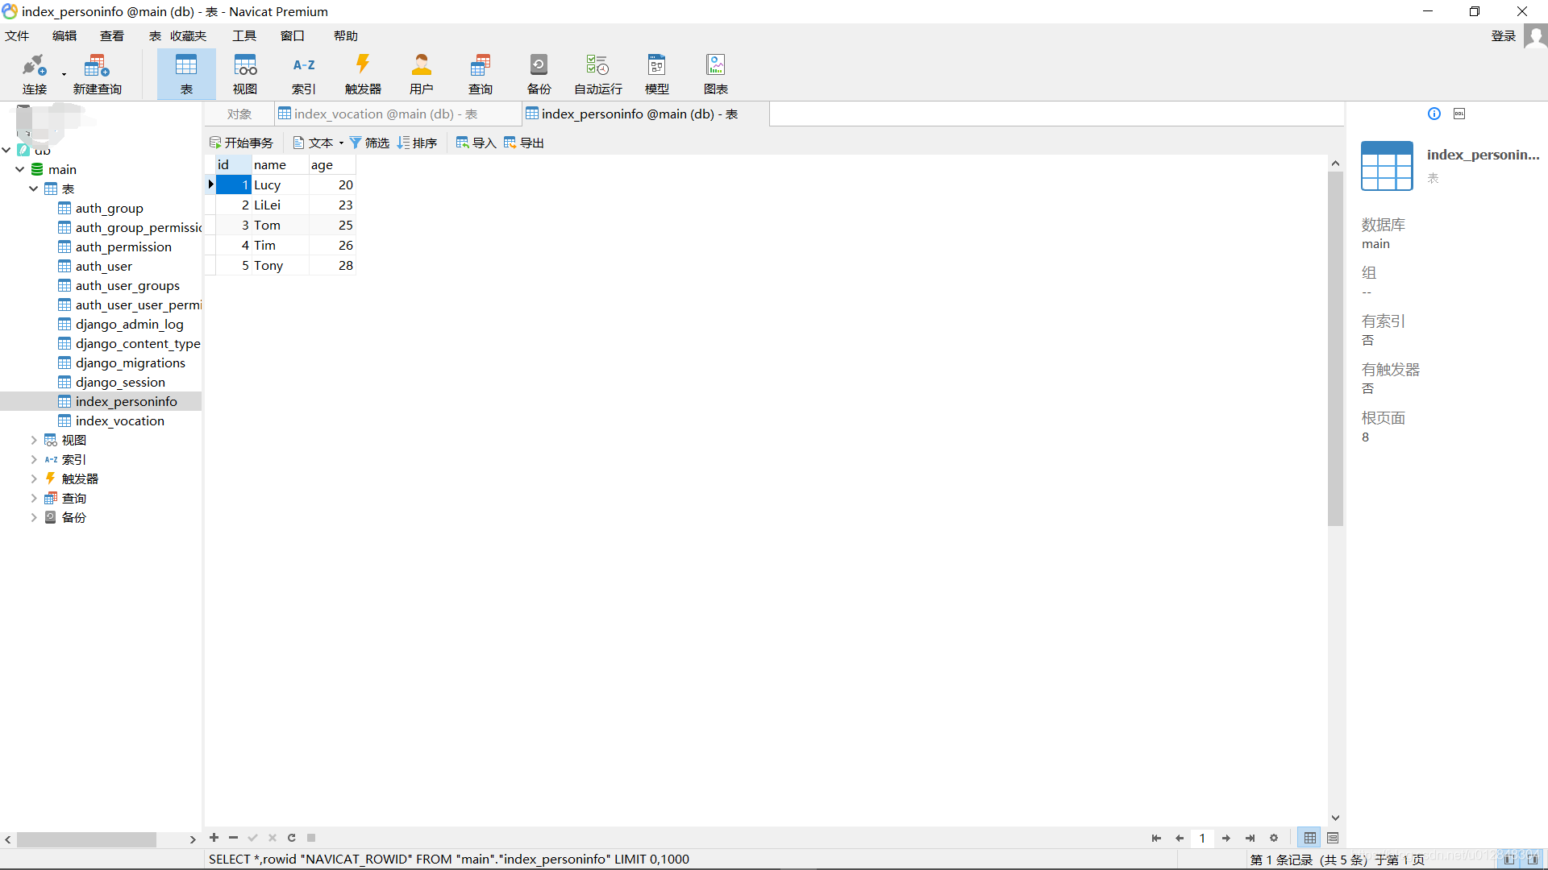The image size is (1548, 870).
Task: Expand the Queries (查询) tree node
Action: coord(33,498)
